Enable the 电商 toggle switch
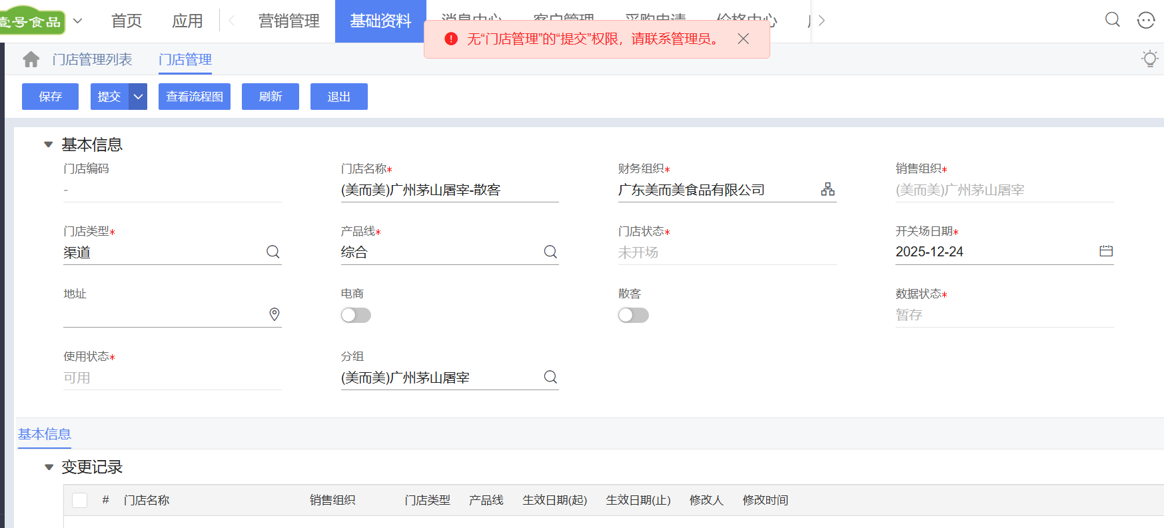 click(356, 315)
